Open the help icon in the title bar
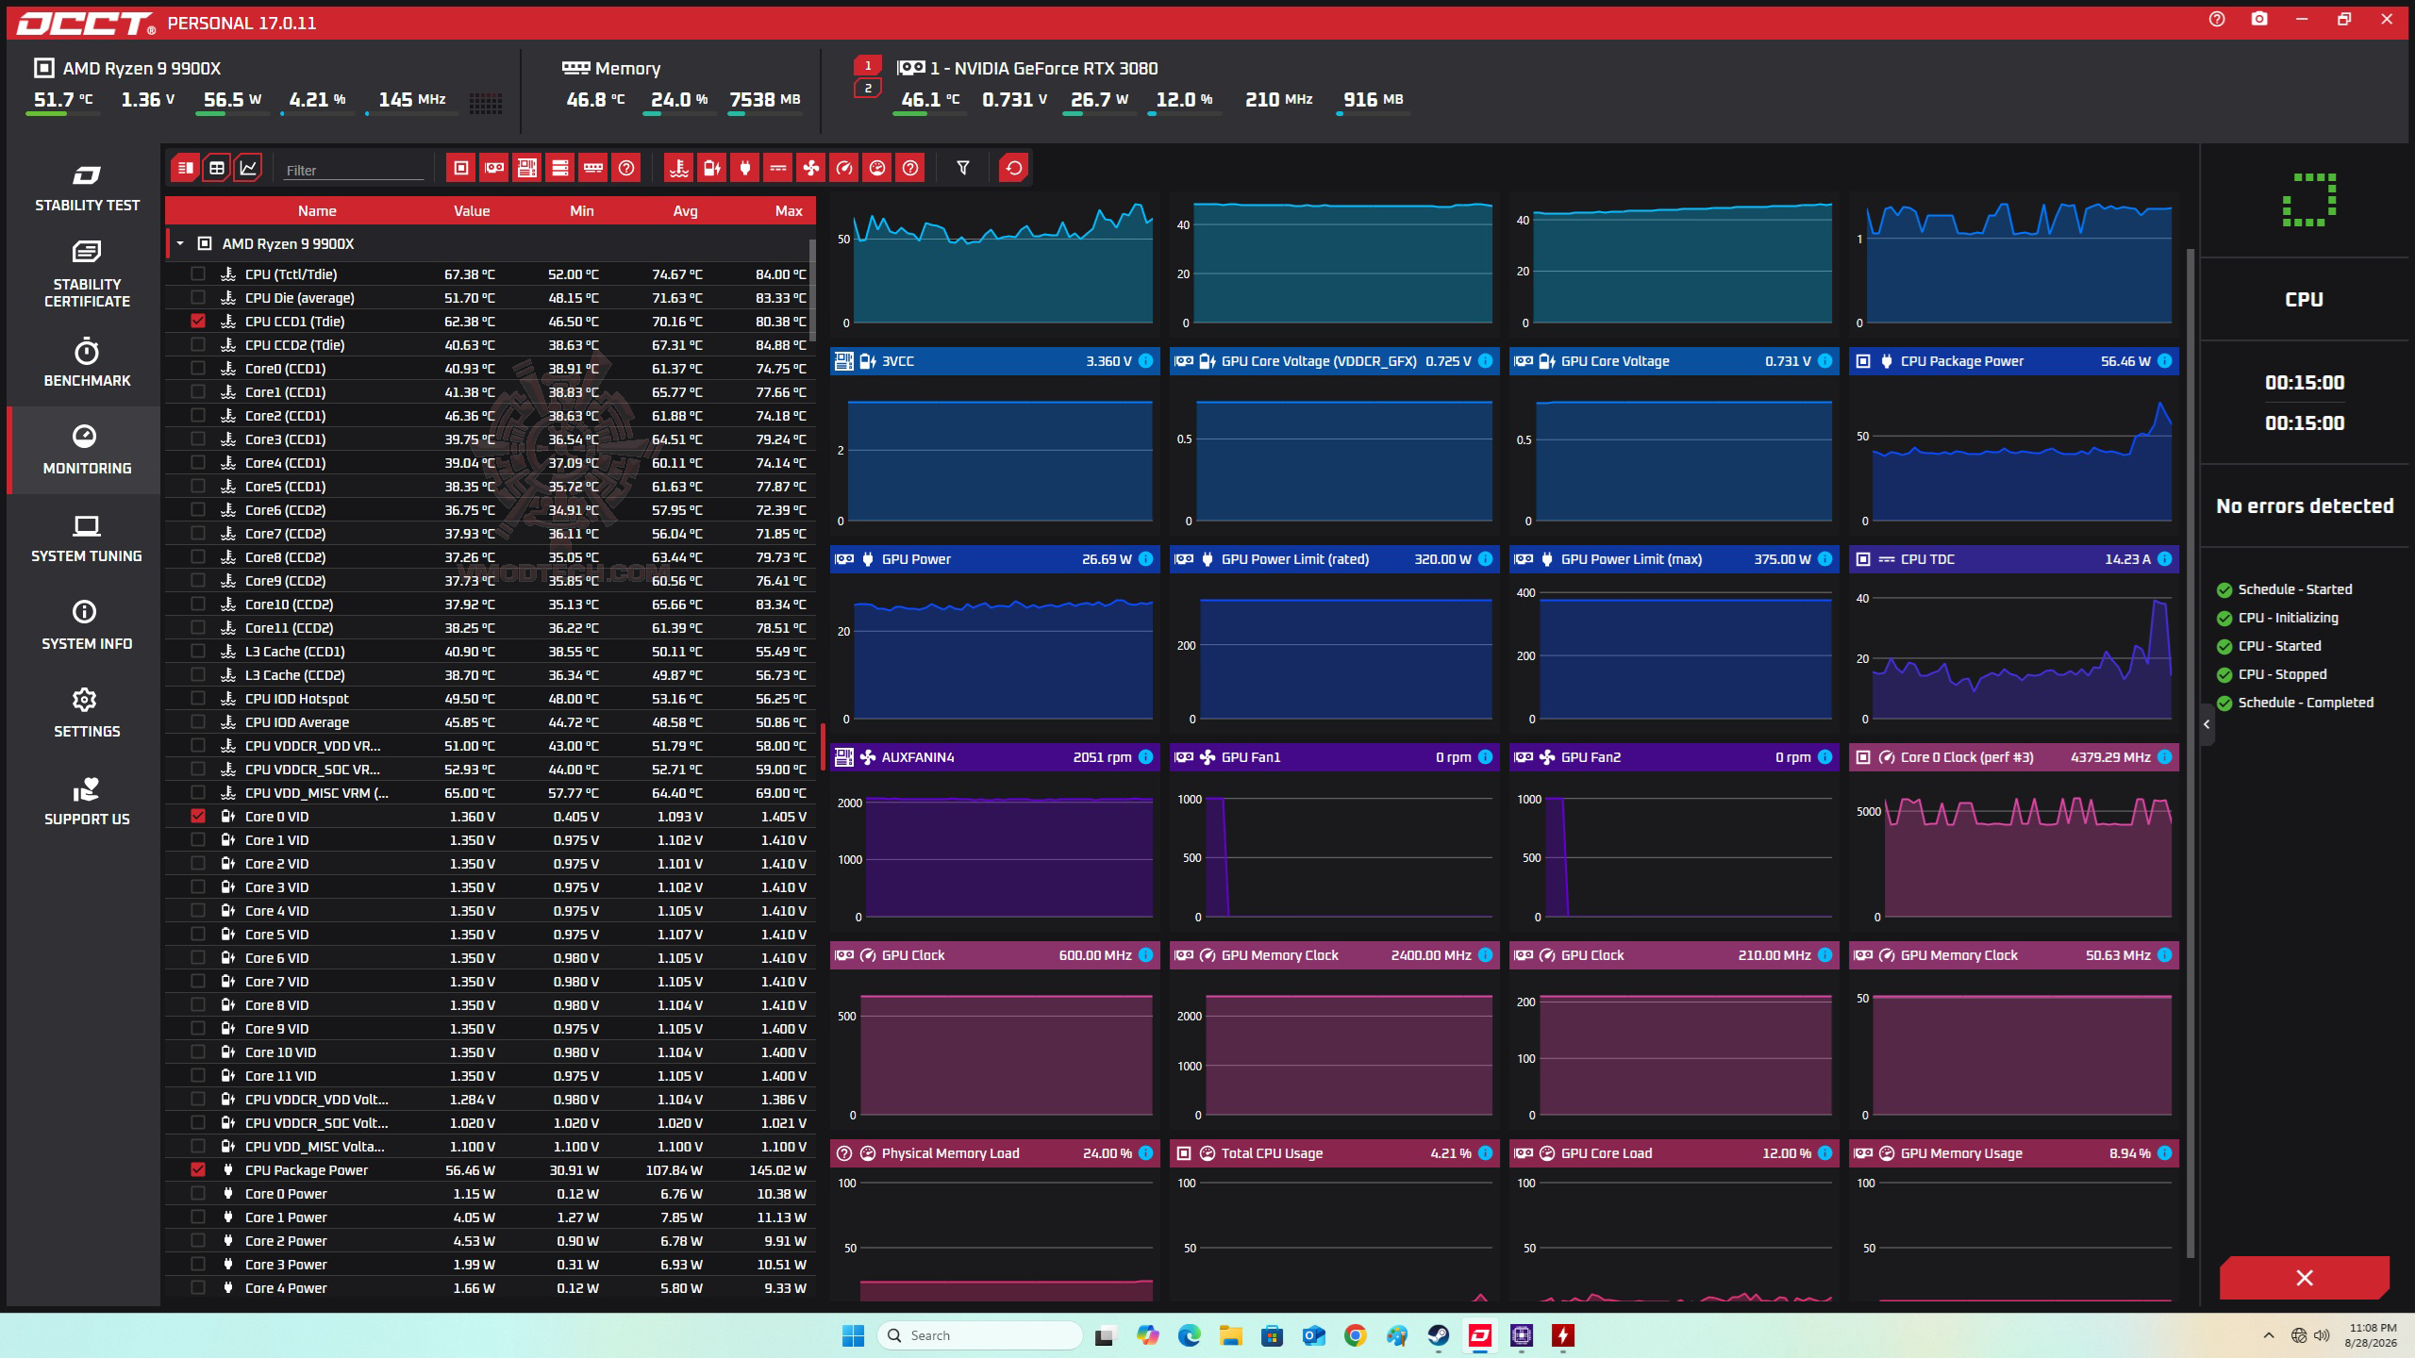Viewport: 2415px width, 1358px height. [x=2217, y=20]
